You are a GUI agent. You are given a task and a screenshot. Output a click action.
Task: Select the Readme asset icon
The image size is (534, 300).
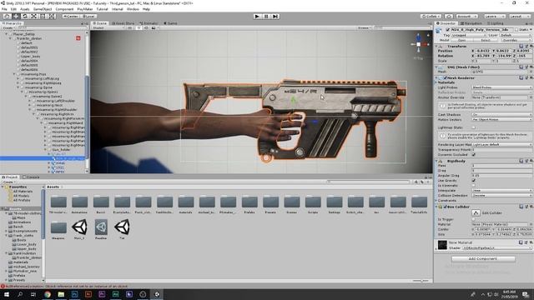[x=101, y=227]
